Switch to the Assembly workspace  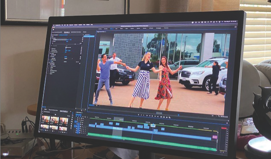tap(106, 29)
